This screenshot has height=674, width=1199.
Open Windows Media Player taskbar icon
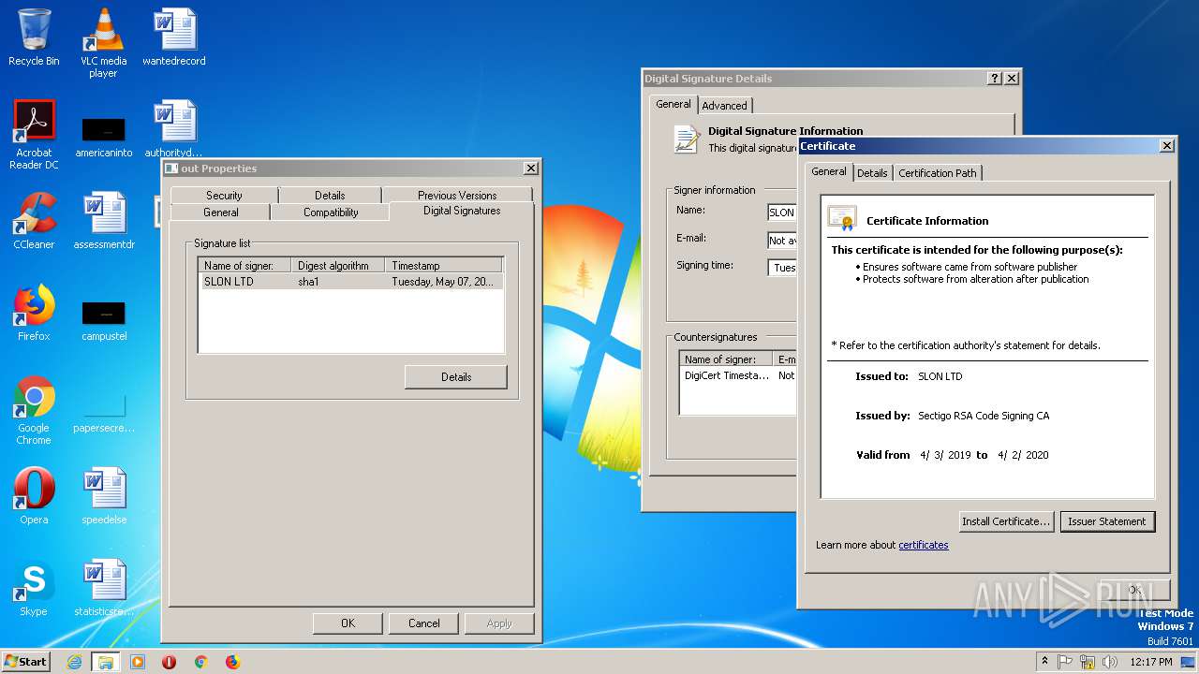[x=138, y=662]
